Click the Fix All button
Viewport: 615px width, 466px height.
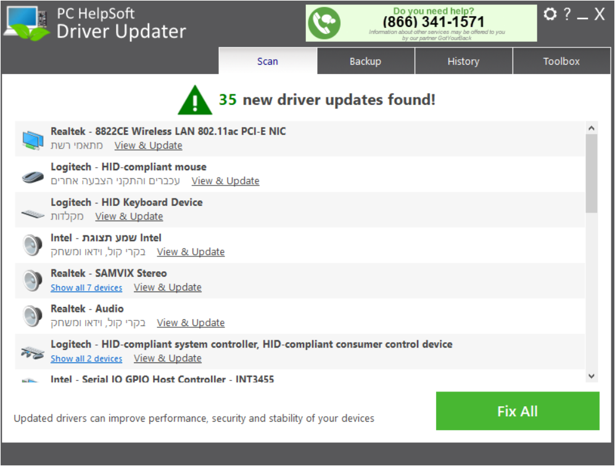click(518, 411)
